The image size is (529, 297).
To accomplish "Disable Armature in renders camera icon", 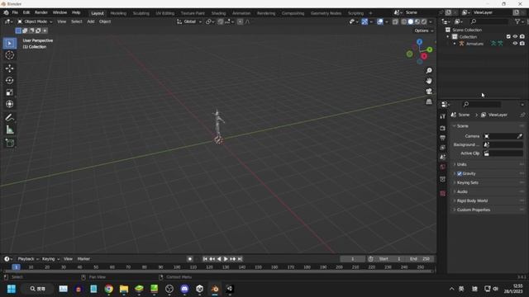I will 522,44.
